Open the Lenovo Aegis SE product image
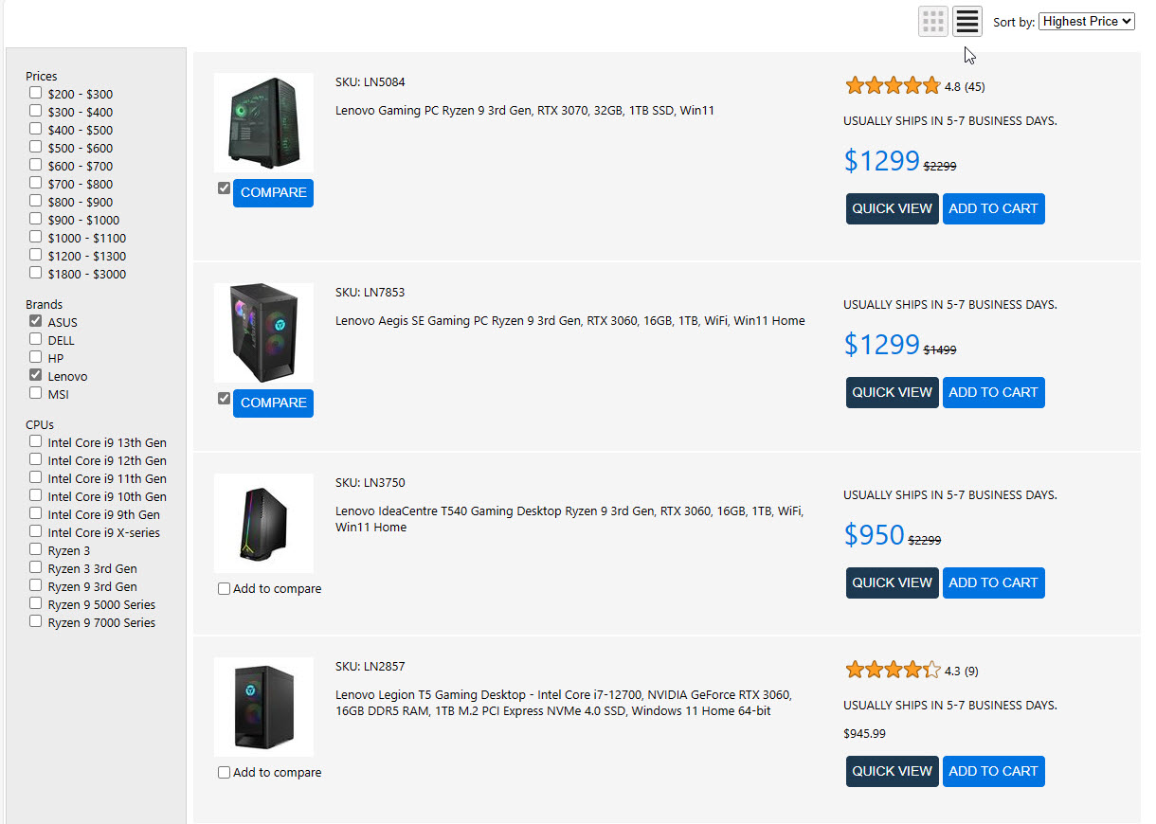The height and width of the screenshot is (824, 1156). (263, 332)
